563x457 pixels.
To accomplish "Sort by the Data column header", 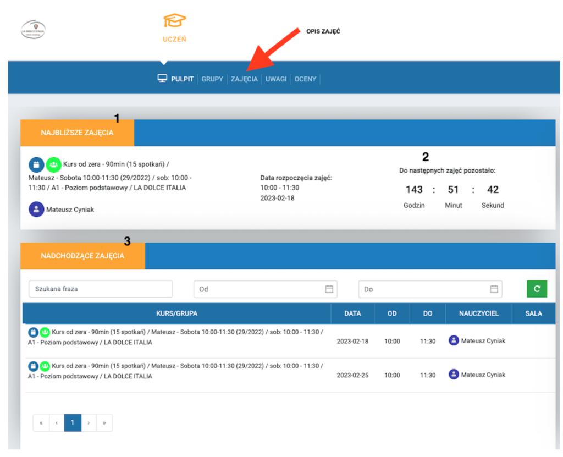I will point(352,313).
